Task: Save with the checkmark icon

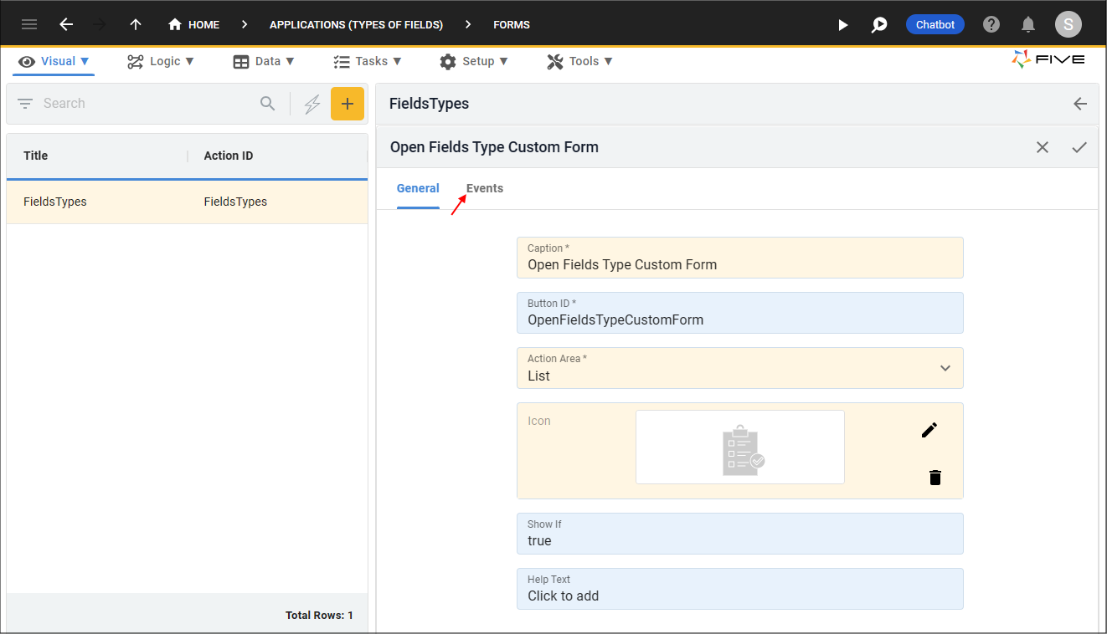Action: [x=1079, y=147]
